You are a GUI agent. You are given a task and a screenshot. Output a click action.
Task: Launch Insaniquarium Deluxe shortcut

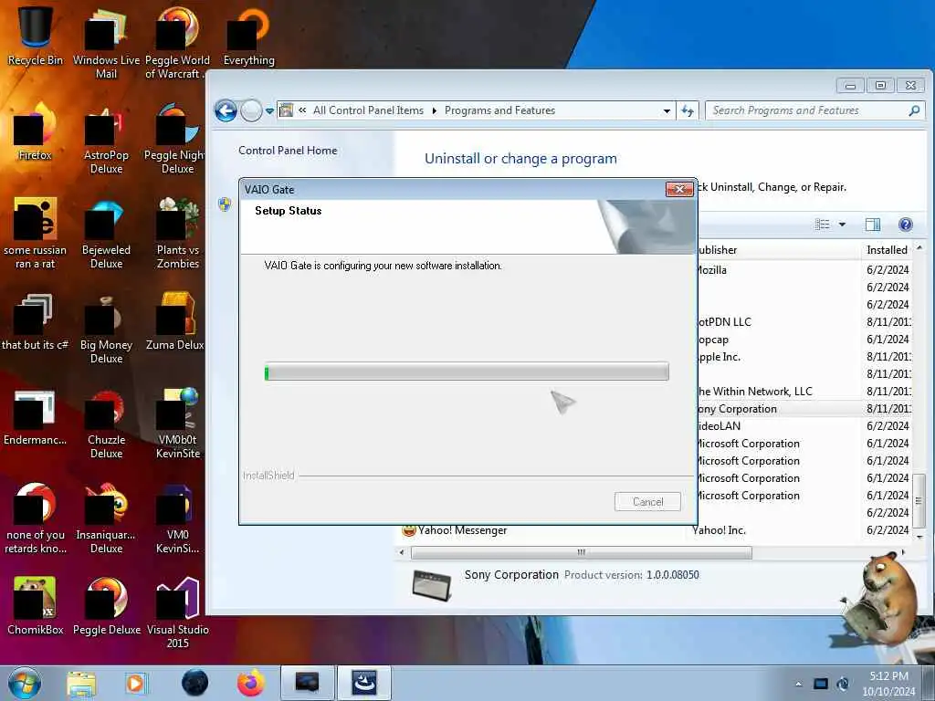[x=106, y=518]
